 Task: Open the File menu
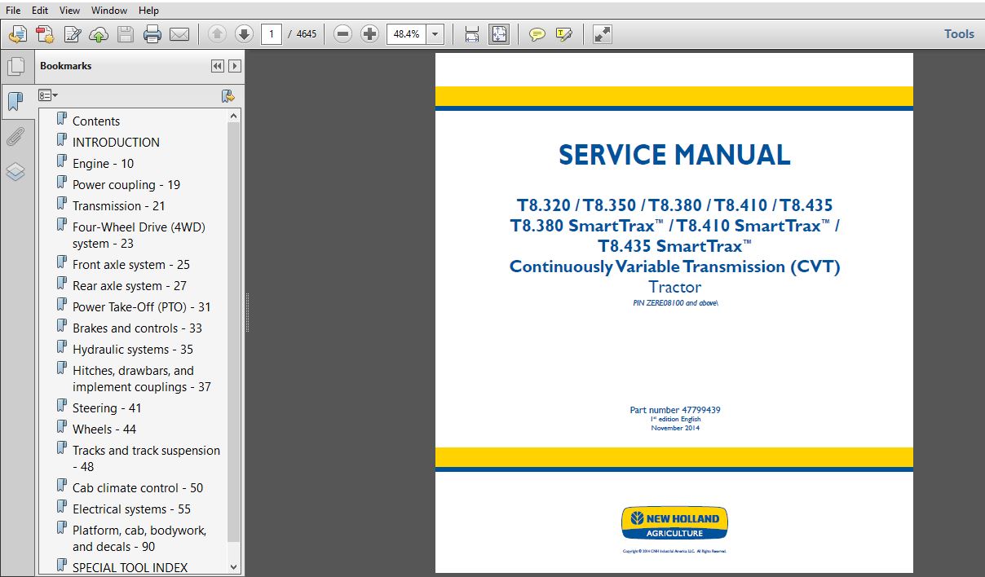(x=13, y=11)
